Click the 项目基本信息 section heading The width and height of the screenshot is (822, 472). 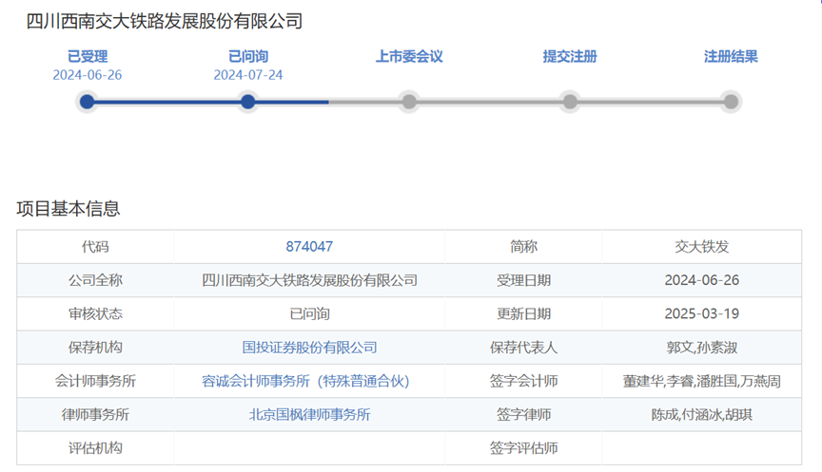tap(68, 209)
